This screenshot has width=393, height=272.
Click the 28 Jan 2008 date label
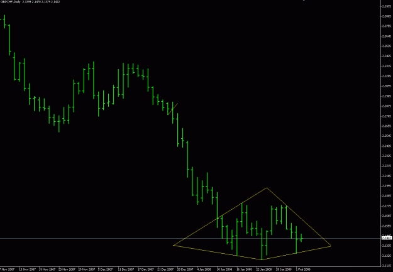[x=284, y=269]
